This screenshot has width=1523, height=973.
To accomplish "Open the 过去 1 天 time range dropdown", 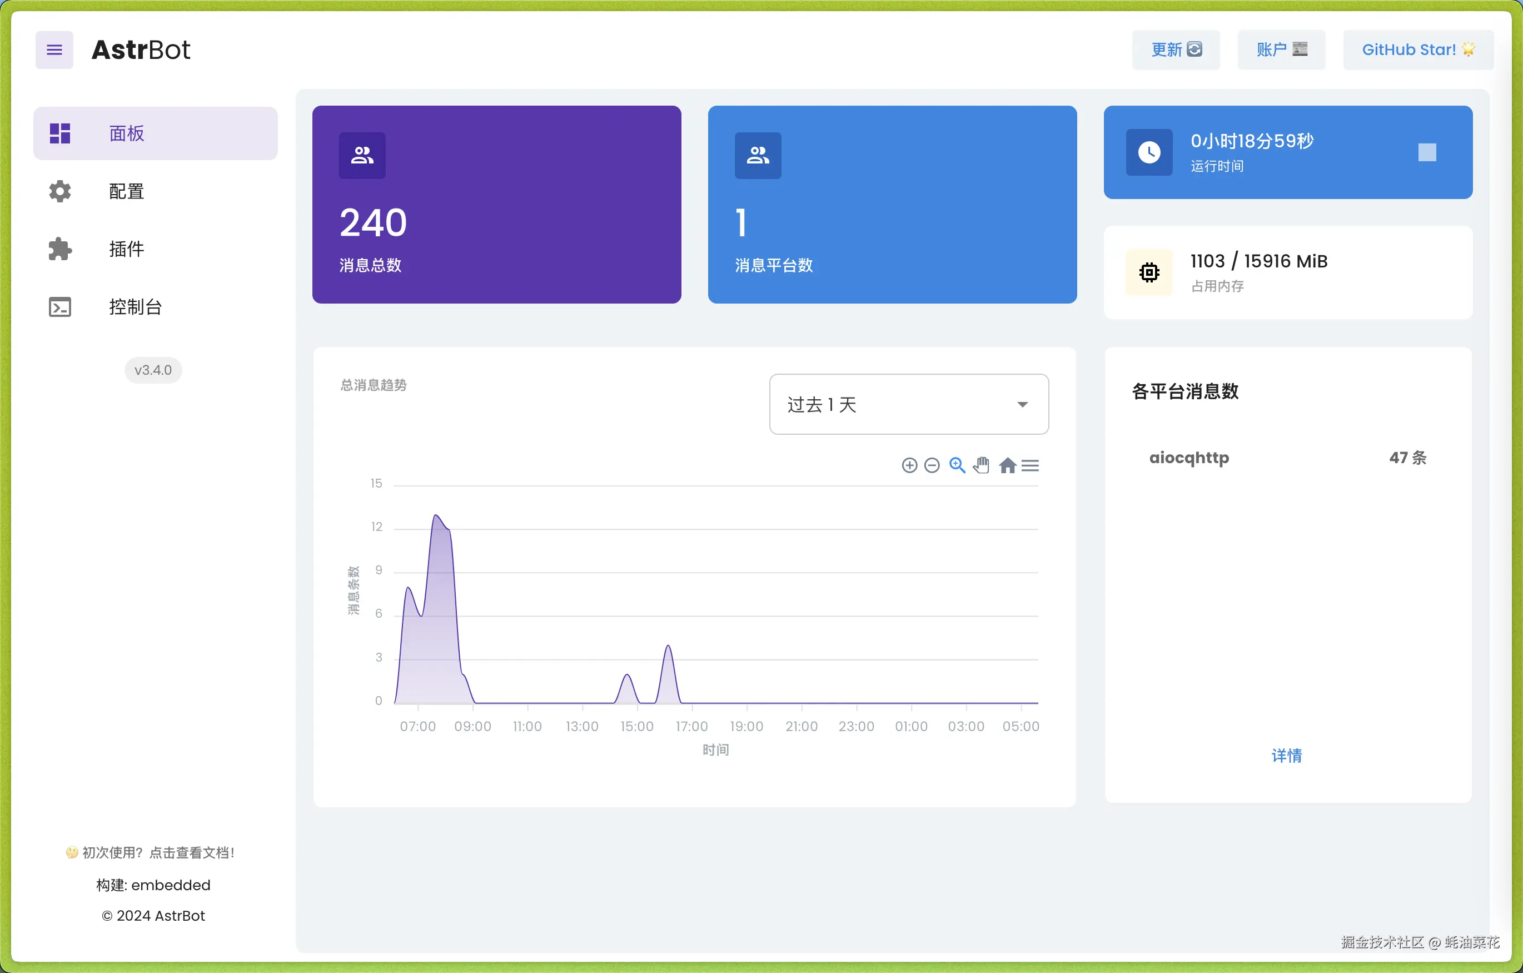I will (908, 404).
